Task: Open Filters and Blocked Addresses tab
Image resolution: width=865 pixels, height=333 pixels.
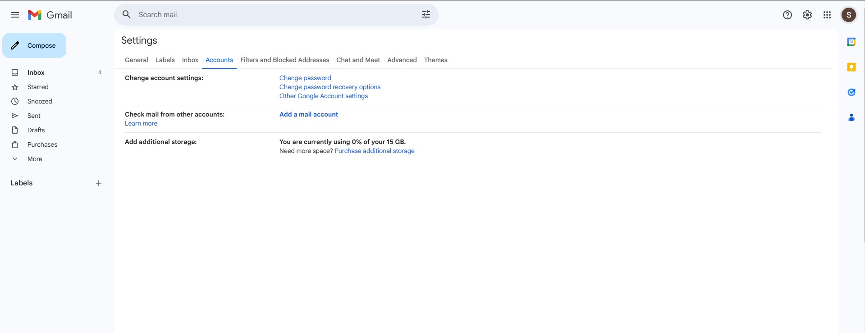Action: coord(284,60)
